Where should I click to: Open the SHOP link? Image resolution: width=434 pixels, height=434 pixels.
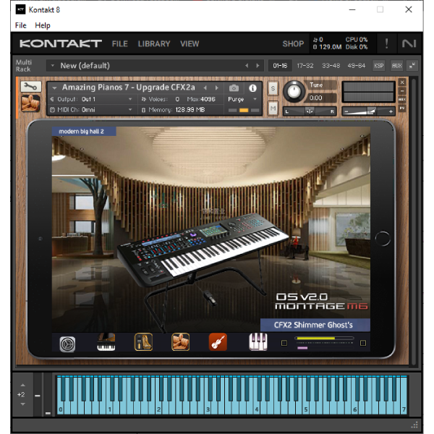[293, 43]
